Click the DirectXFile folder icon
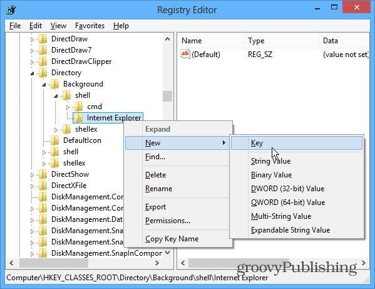The width and height of the screenshot is (375, 289). click(x=43, y=186)
